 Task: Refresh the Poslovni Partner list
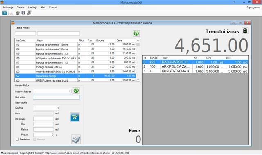tap(76, 91)
